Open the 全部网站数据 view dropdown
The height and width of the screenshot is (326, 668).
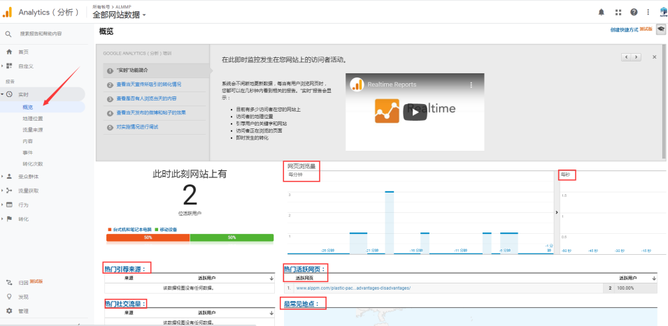pos(120,15)
